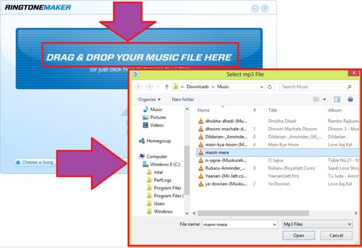Sort by the Title column header
362x248 pixels.
[x=273, y=110]
